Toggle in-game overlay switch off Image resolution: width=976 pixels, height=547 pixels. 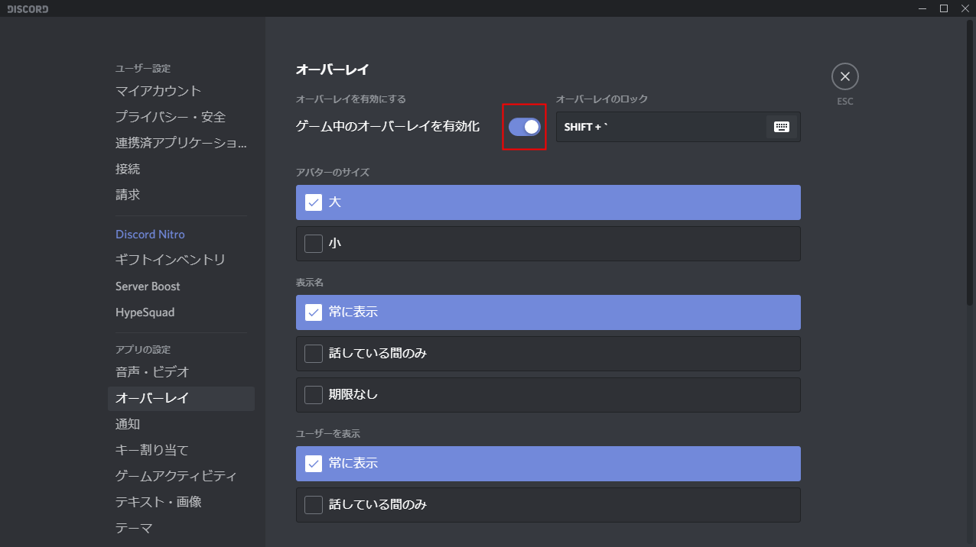click(x=525, y=127)
